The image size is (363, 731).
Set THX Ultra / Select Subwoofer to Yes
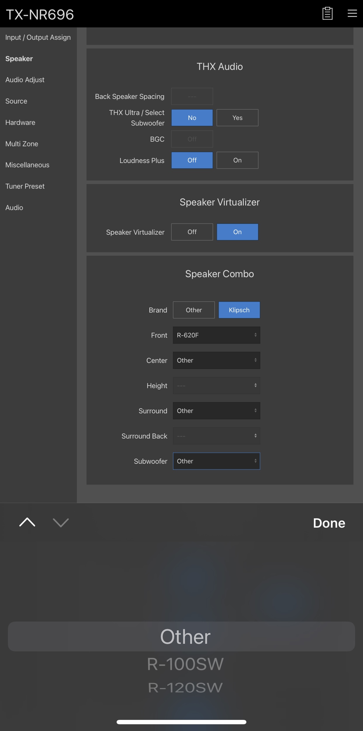[237, 118]
